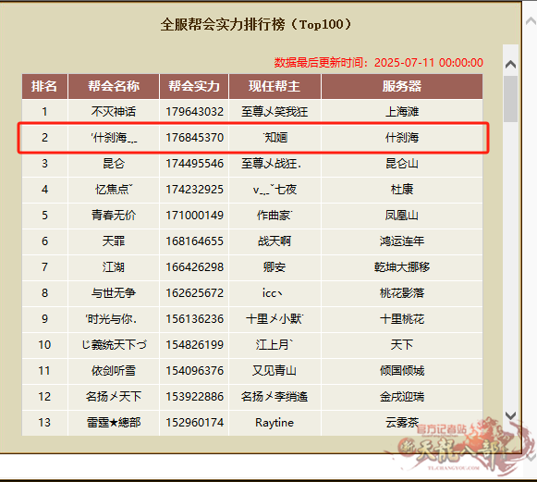Screen dimensions: 537x482
Task: Click leader name icc
Action: click(273, 293)
